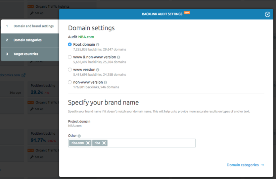Click info icon beside www & non-www version
Image resolution: width=276 pixels, height=179 pixels.
pyautogui.click(x=119, y=57)
